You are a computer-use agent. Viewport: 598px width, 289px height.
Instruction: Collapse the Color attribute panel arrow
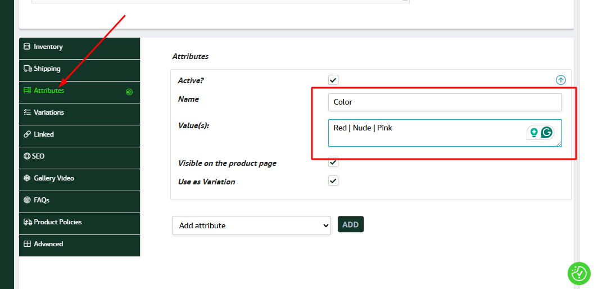(x=560, y=80)
